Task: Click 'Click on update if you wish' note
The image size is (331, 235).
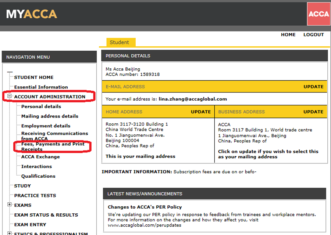Action: [268, 154]
